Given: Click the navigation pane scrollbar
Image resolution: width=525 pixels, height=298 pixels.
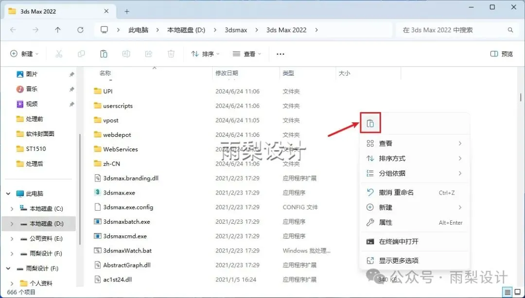Looking at the screenshot, I should 80,189.
